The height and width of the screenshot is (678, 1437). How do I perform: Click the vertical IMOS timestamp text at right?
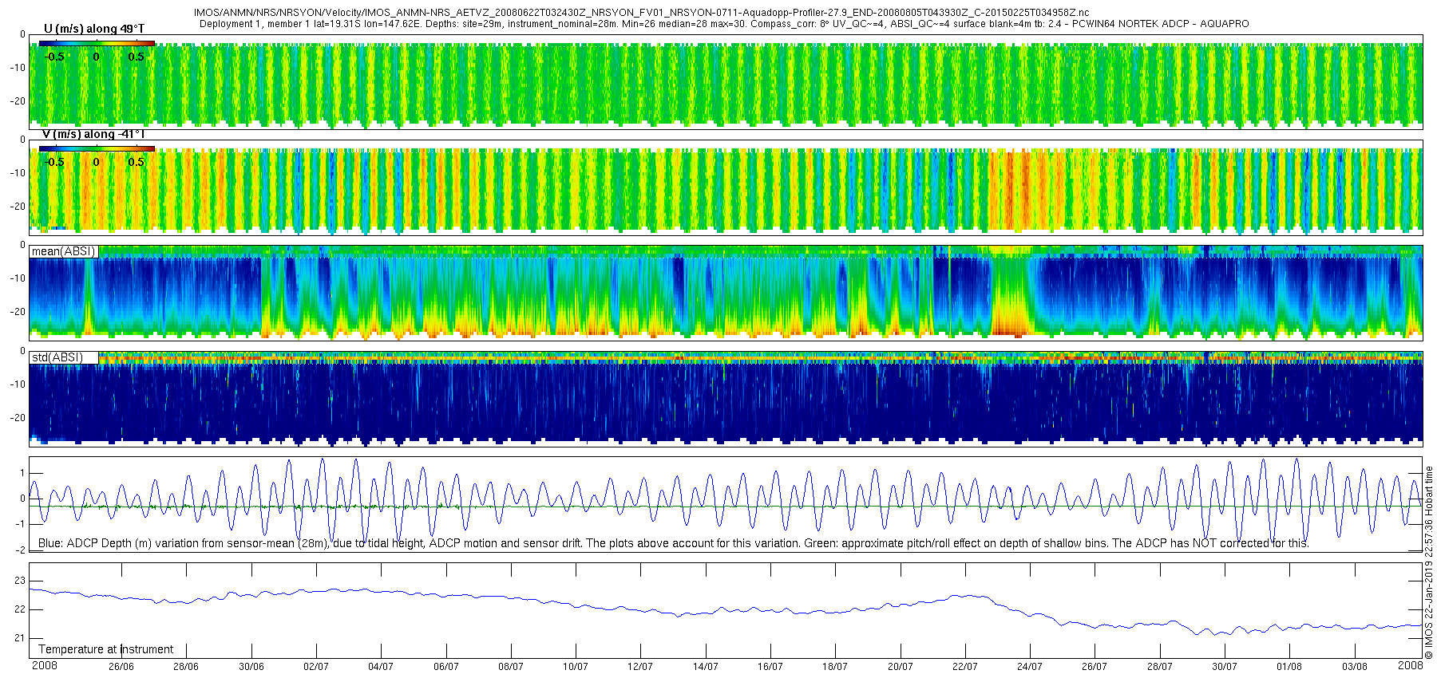pos(1429,563)
